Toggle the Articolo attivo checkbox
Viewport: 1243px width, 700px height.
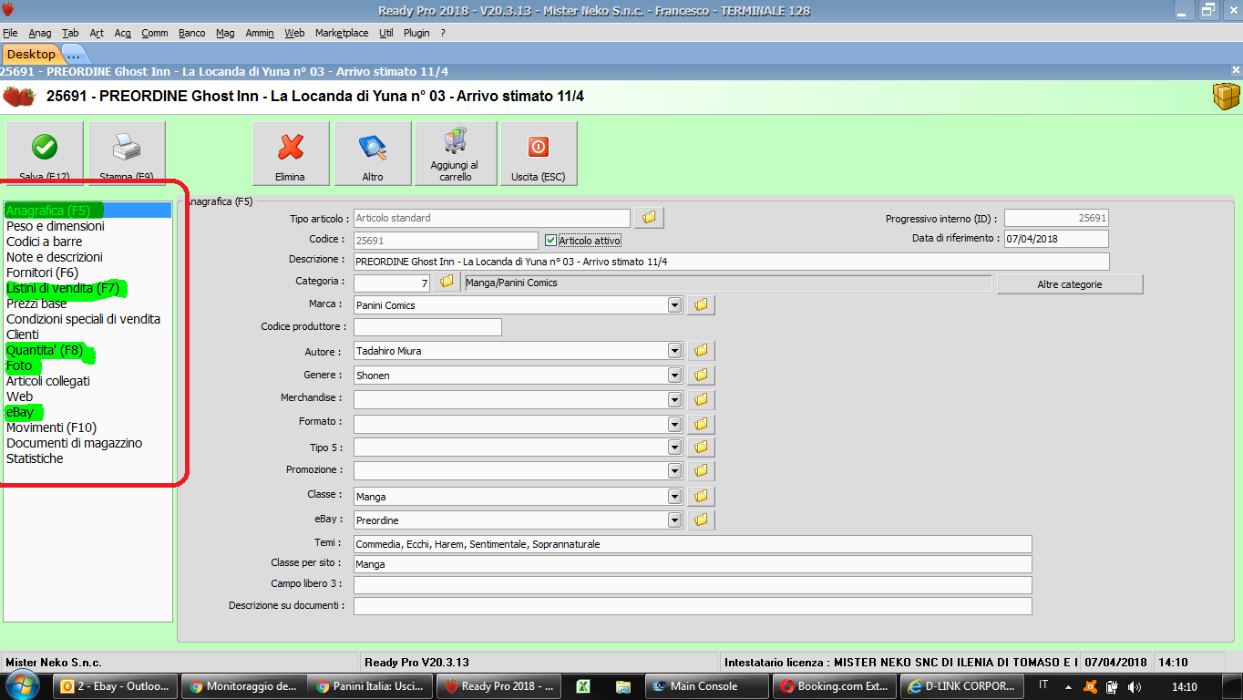550,241
